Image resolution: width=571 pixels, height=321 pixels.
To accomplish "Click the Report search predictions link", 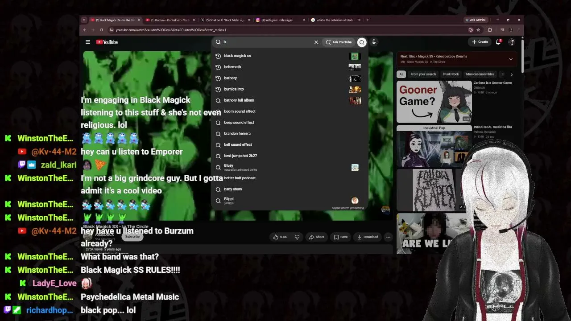I will [x=348, y=208].
